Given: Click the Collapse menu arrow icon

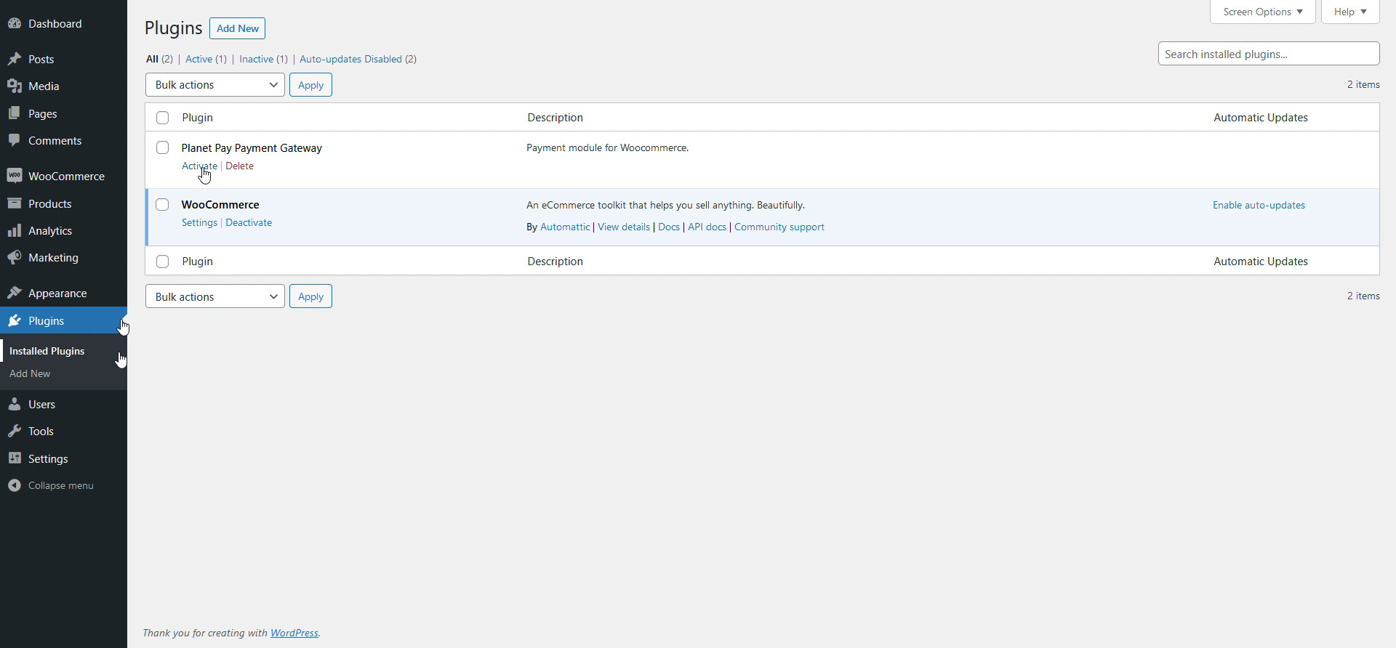Looking at the screenshot, I should tap(15, 485).
